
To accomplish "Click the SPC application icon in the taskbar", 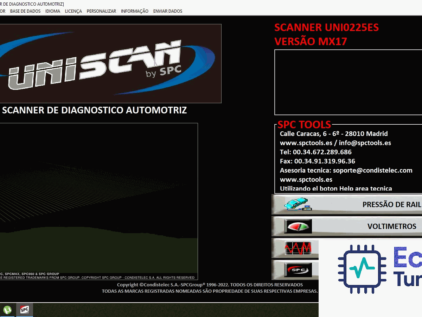I will coord(24,310).
